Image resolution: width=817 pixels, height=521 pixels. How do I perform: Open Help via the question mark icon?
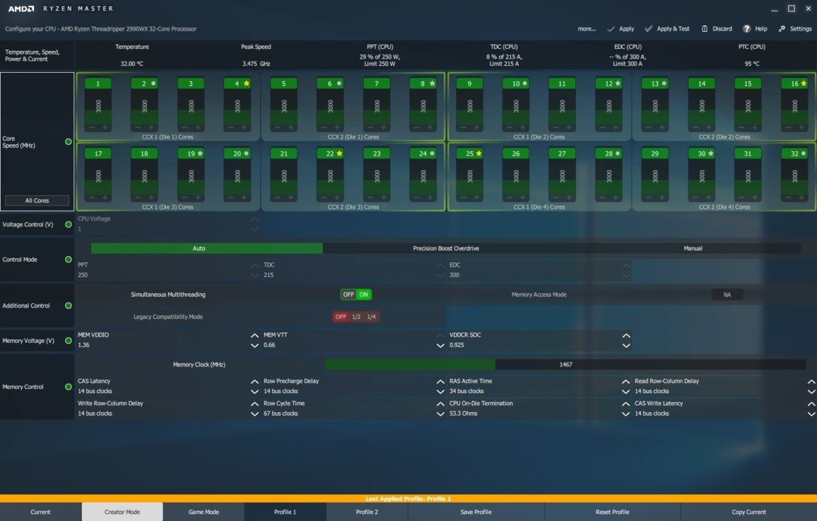[747, 29]
